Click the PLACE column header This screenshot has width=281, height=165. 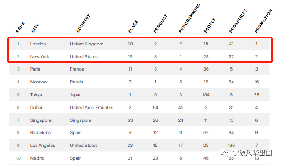click(x=133, y=26)
